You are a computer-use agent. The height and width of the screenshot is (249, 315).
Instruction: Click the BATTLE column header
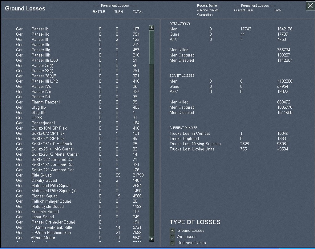99,12
